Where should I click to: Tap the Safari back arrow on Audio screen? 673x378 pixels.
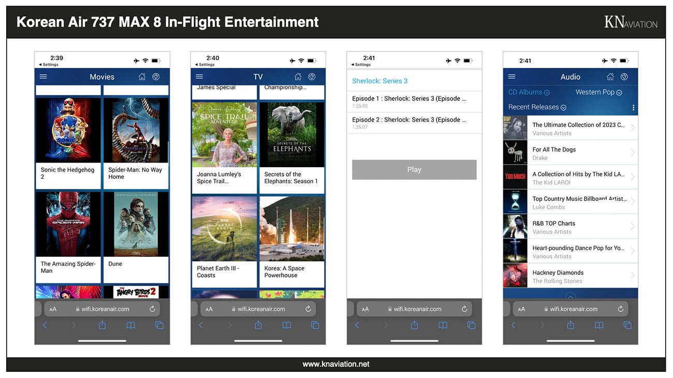[x=513, y=325]
